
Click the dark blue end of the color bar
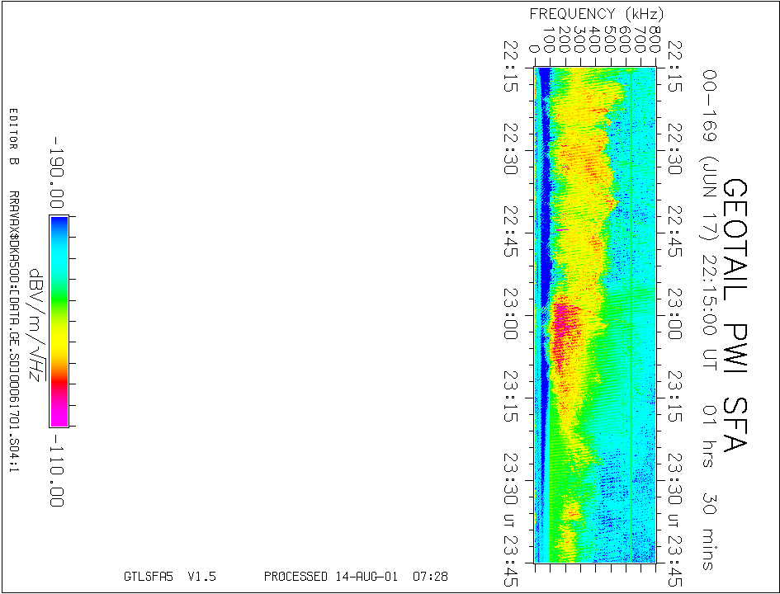(x=58, y=224)
